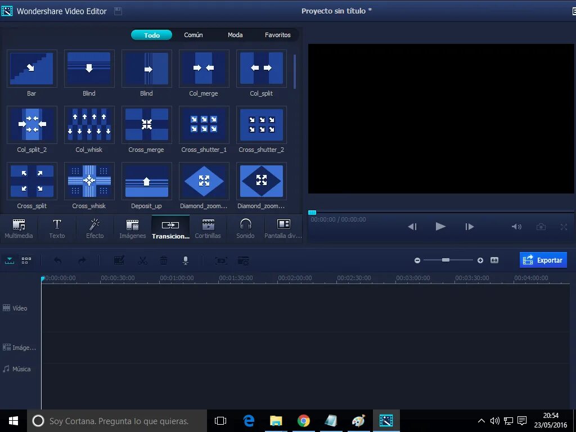Screen dimensions: 576x432
Task: Fit the timeline to window
Action: (x=494, y=260)
